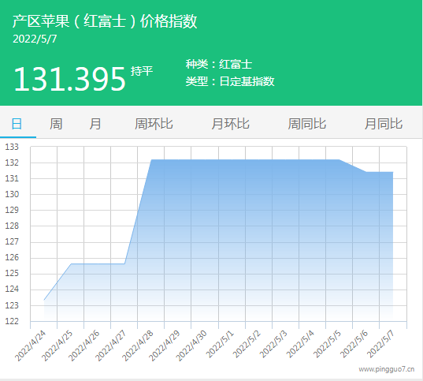
Task: Click the index value 131.395
Action: [69, 79]
